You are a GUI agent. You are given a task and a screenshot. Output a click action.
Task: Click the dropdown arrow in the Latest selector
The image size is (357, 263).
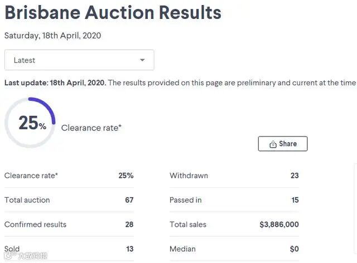142,60
